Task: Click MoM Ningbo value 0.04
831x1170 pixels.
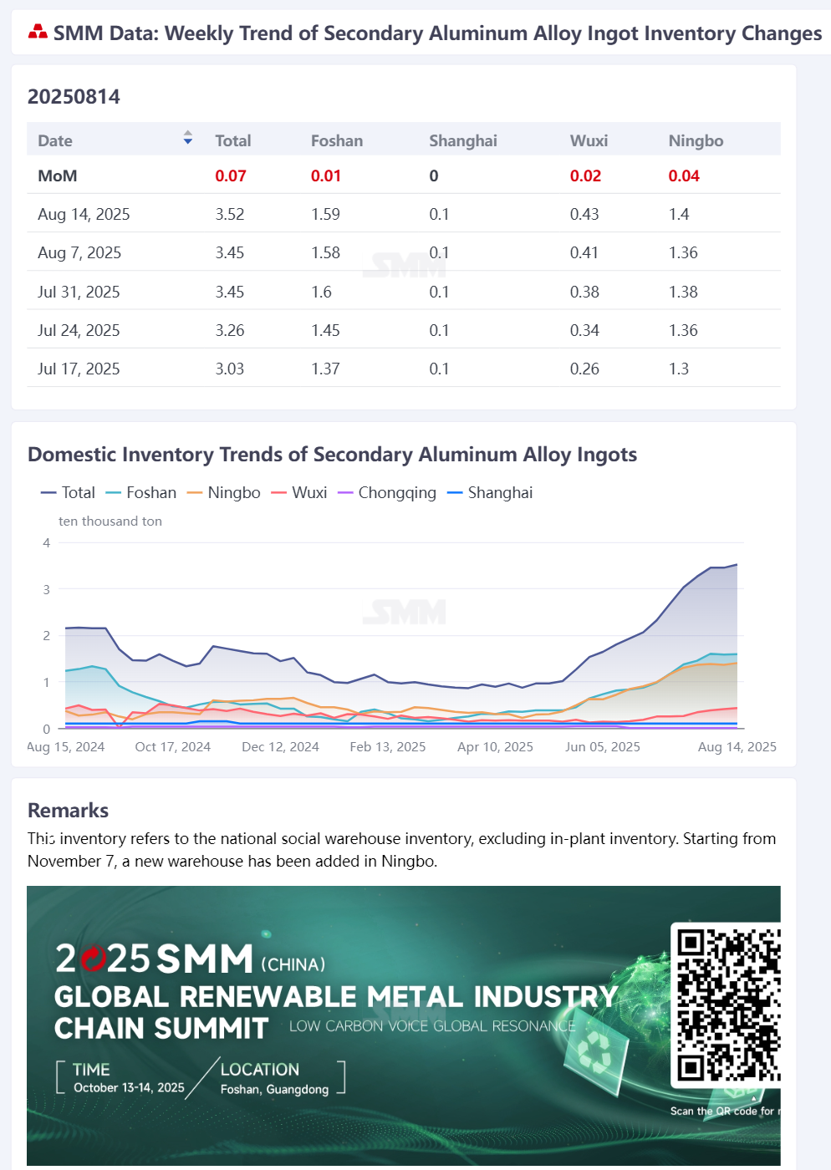Action: coord(684,175)
